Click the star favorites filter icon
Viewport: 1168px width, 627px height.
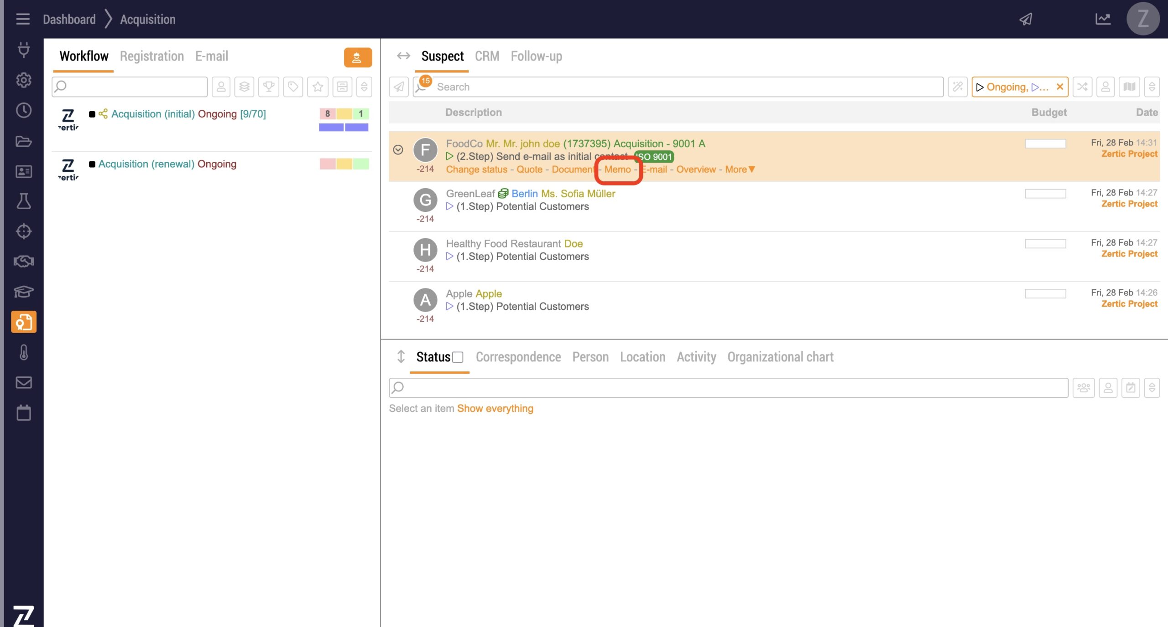[x=318, y=87]
